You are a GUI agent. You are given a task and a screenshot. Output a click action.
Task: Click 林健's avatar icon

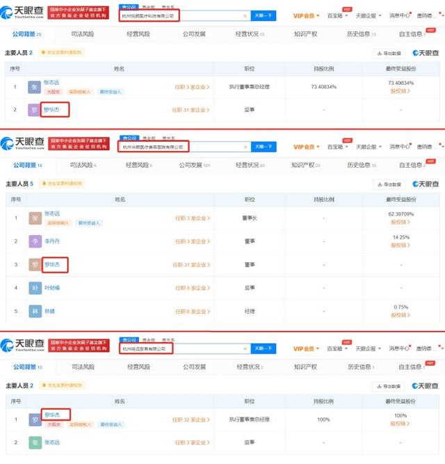[x=35, y=312]
